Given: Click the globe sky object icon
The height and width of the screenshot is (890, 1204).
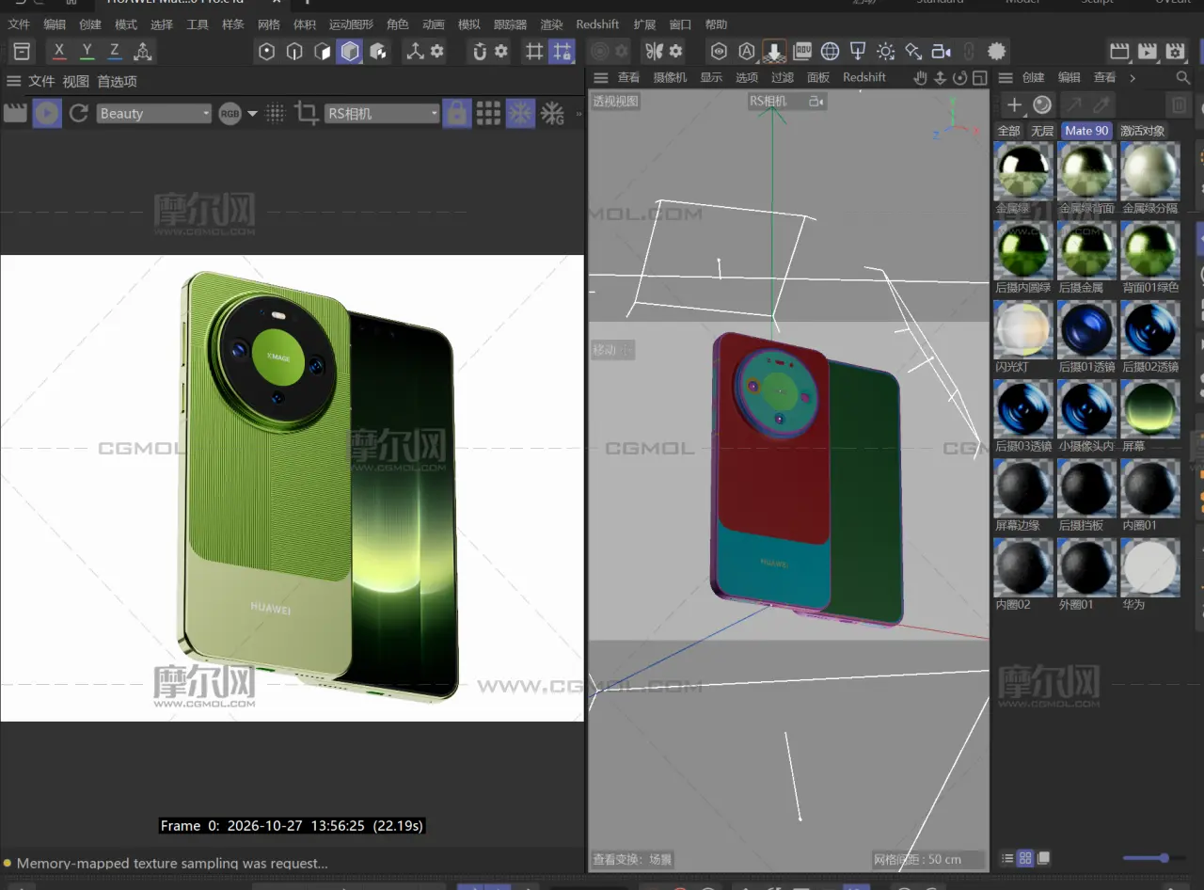Looking at the screenshot, I should 830,52.
